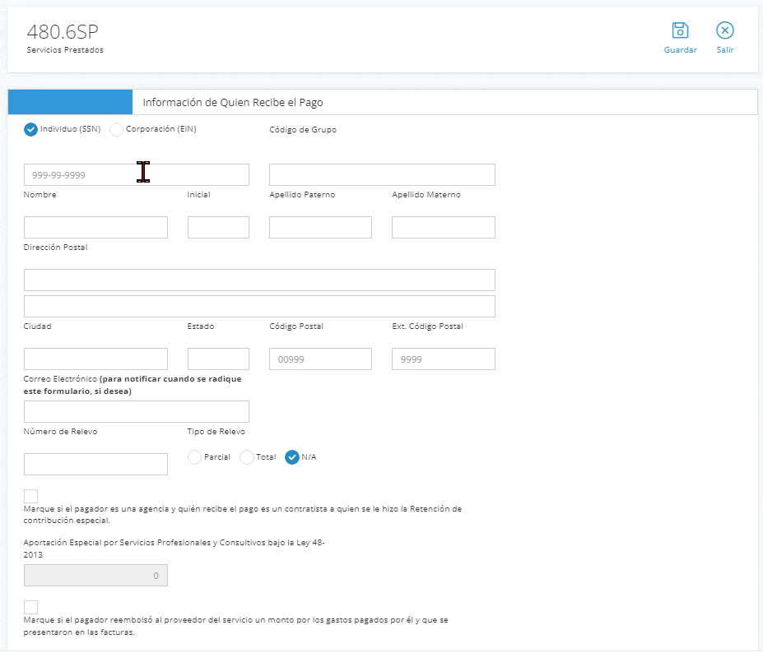Focus the SSN 999-99-9999 field

click(x=137, y=174)
